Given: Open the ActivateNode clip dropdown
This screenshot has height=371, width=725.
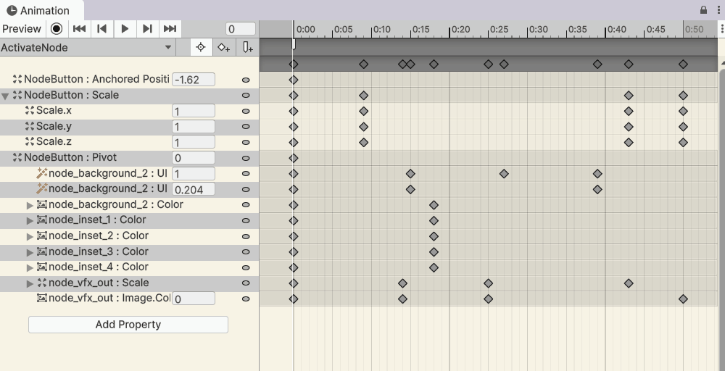Looking at the screenshot, I should (x=87, y=48).
